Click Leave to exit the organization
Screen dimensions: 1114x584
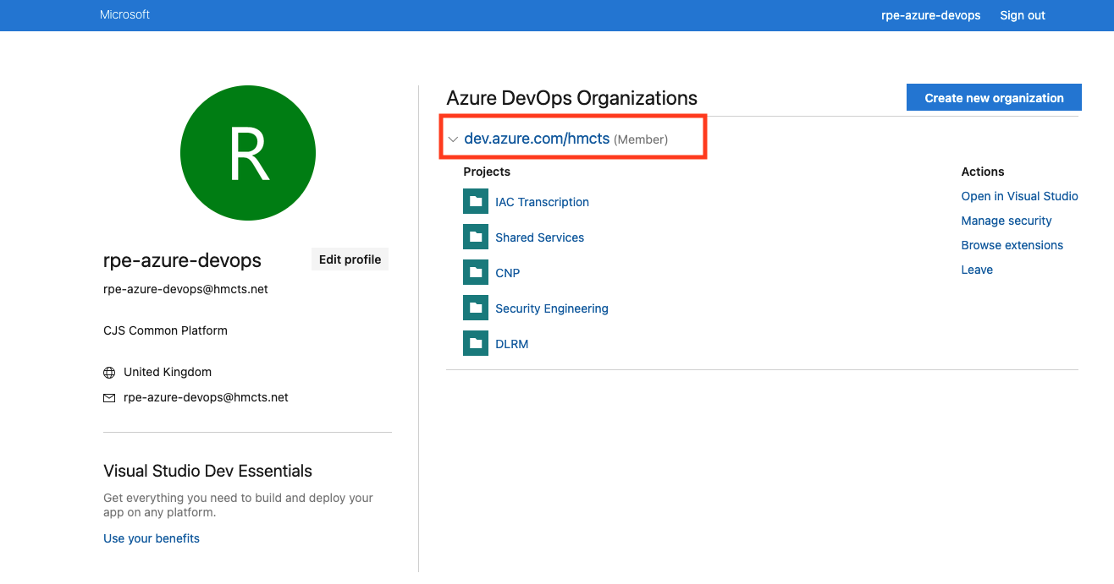pyautogui.click(x=977, y=270)
